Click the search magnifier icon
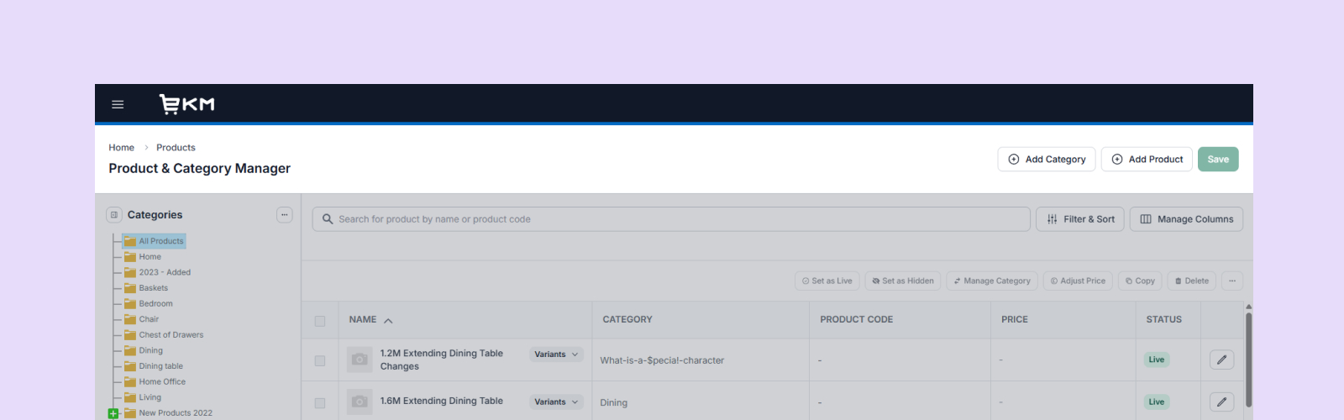Viewport: 1344px width, 420px height. coord(328,219)
